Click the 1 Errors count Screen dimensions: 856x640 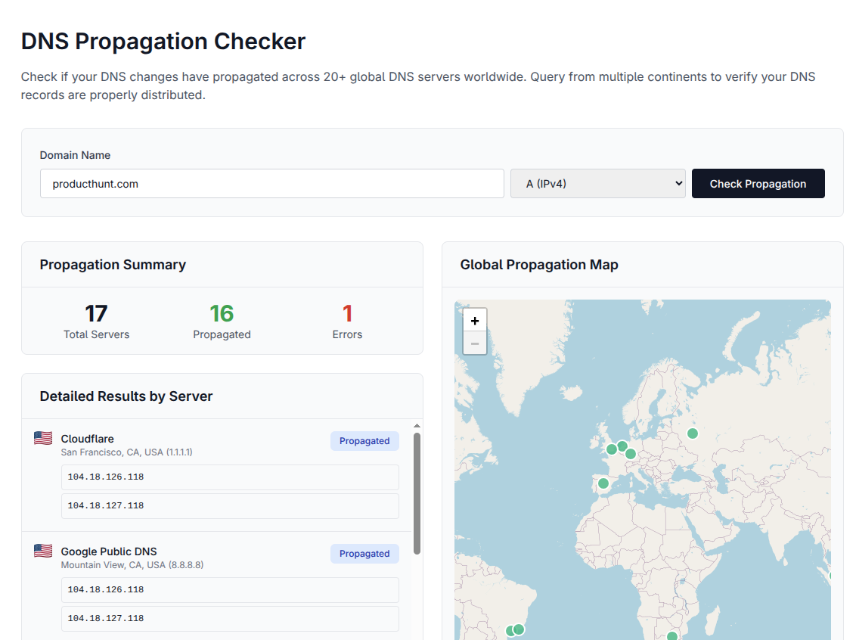[347, 313]
